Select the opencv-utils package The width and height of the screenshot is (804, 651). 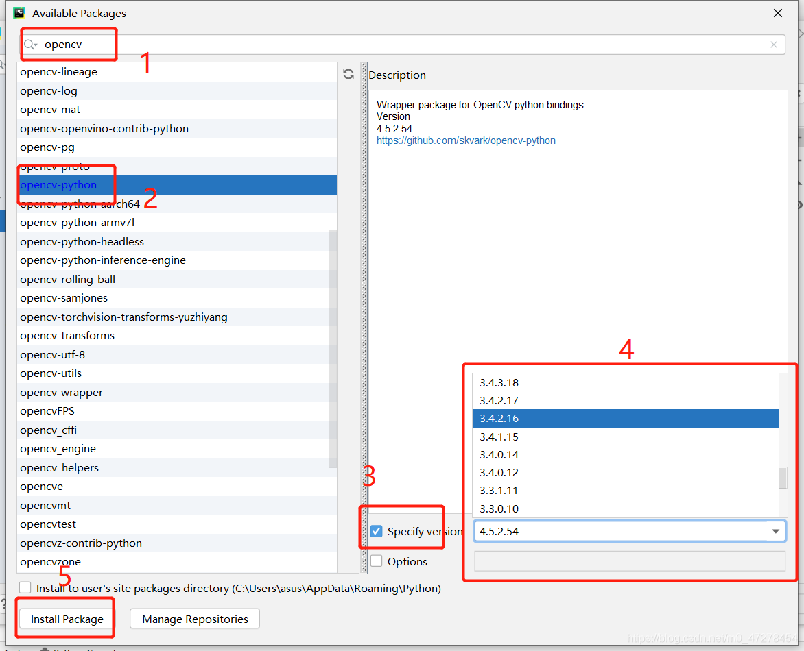[177, 373]
